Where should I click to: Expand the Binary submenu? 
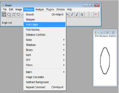(x=45, y=50)
